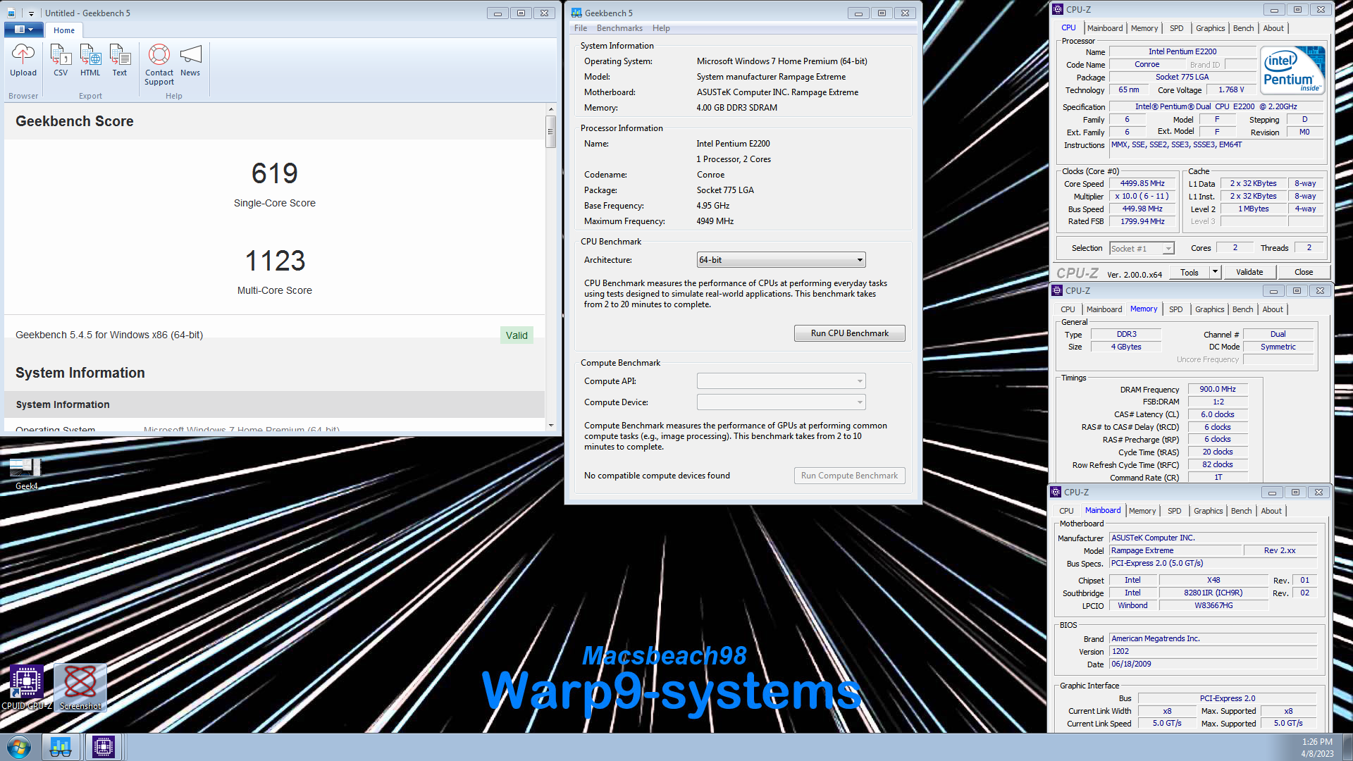Click the clock in the system tray
The image size is (1353, 761).
(x=1317, y=748)
